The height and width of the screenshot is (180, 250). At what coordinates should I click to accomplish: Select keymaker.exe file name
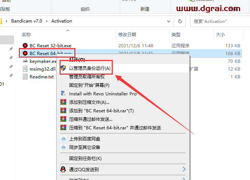click(x=43, y=61)
